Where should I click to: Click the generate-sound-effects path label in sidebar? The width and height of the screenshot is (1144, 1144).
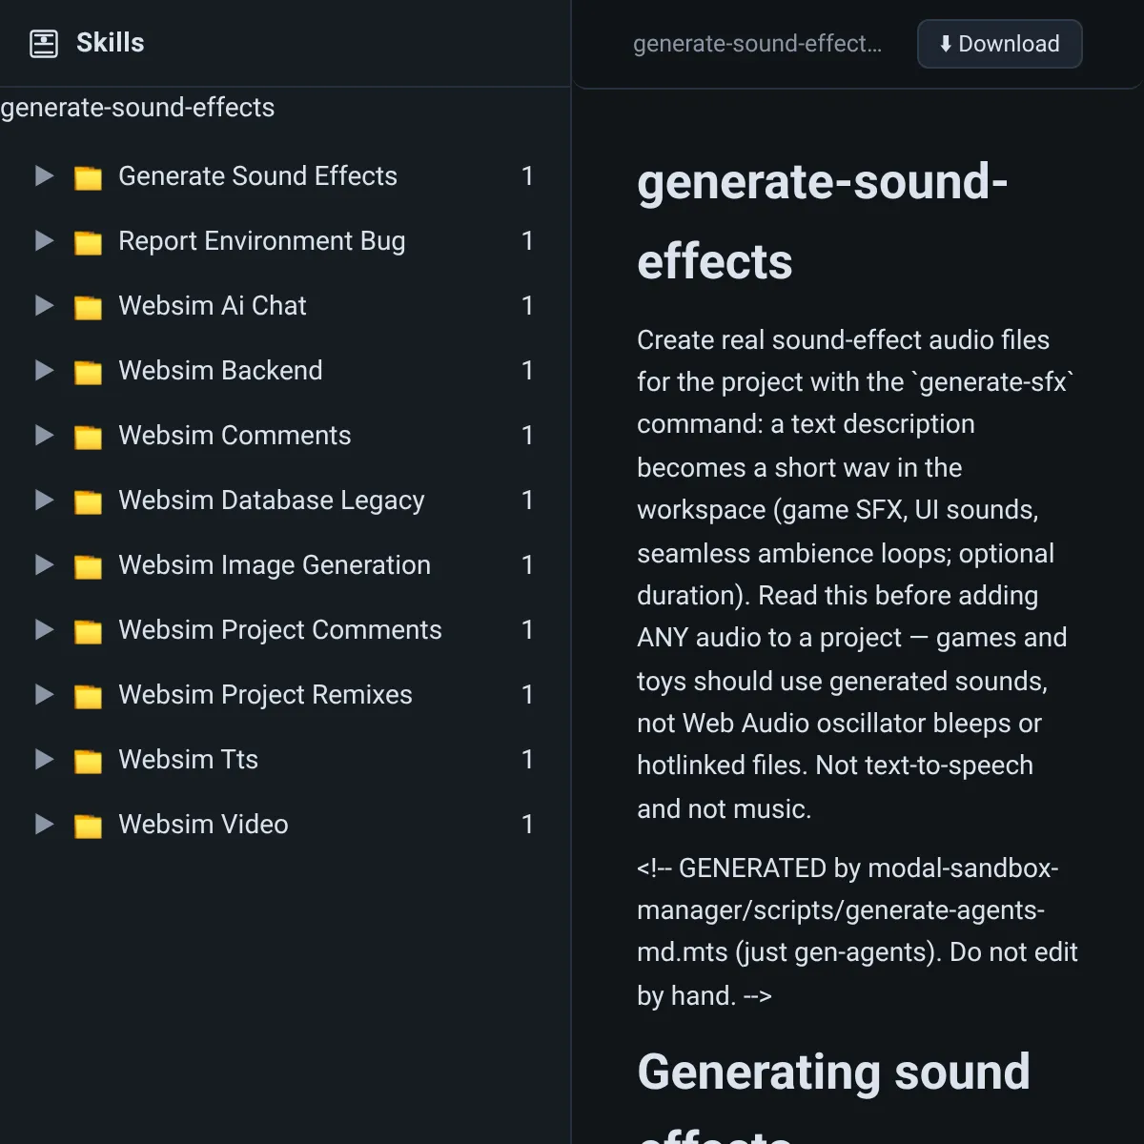[x=137, y=108]
